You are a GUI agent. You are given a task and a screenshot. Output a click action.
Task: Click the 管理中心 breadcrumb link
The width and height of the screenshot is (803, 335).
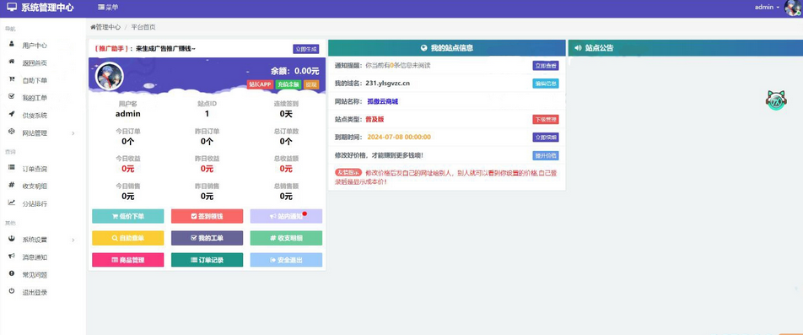(108, 27)
